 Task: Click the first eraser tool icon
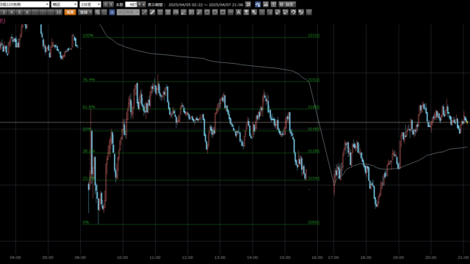click(x=278, y=12)
